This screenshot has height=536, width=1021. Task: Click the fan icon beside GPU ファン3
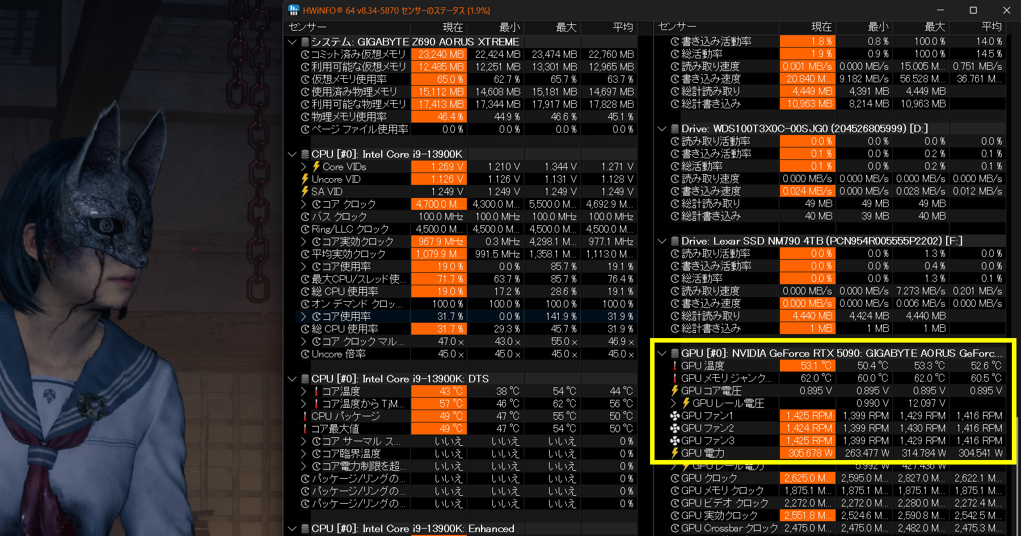pyautogui.click(x=674, y=441)
